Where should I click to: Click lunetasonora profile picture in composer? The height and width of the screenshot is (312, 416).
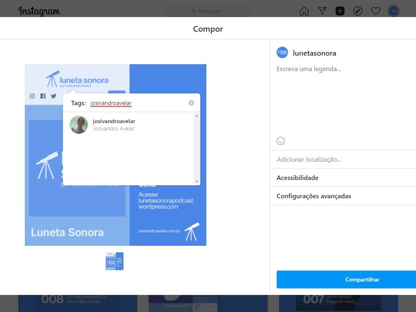[x=282, y=52]
